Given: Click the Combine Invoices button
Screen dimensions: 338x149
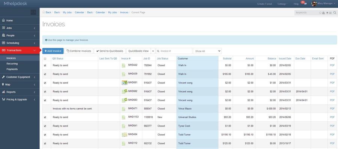Looking at the screenshot, I should click(x=79, y=51).
